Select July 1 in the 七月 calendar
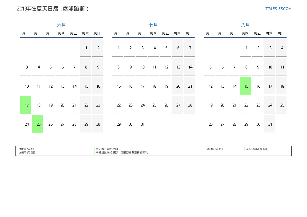This screenshot has width=307, height=217. coord(118,48)
